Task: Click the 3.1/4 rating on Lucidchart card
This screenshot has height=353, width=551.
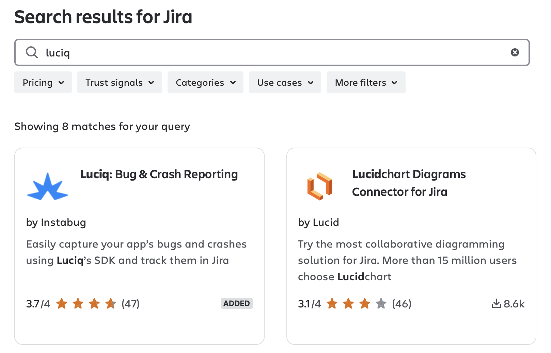Action: (x=309, y=304)
